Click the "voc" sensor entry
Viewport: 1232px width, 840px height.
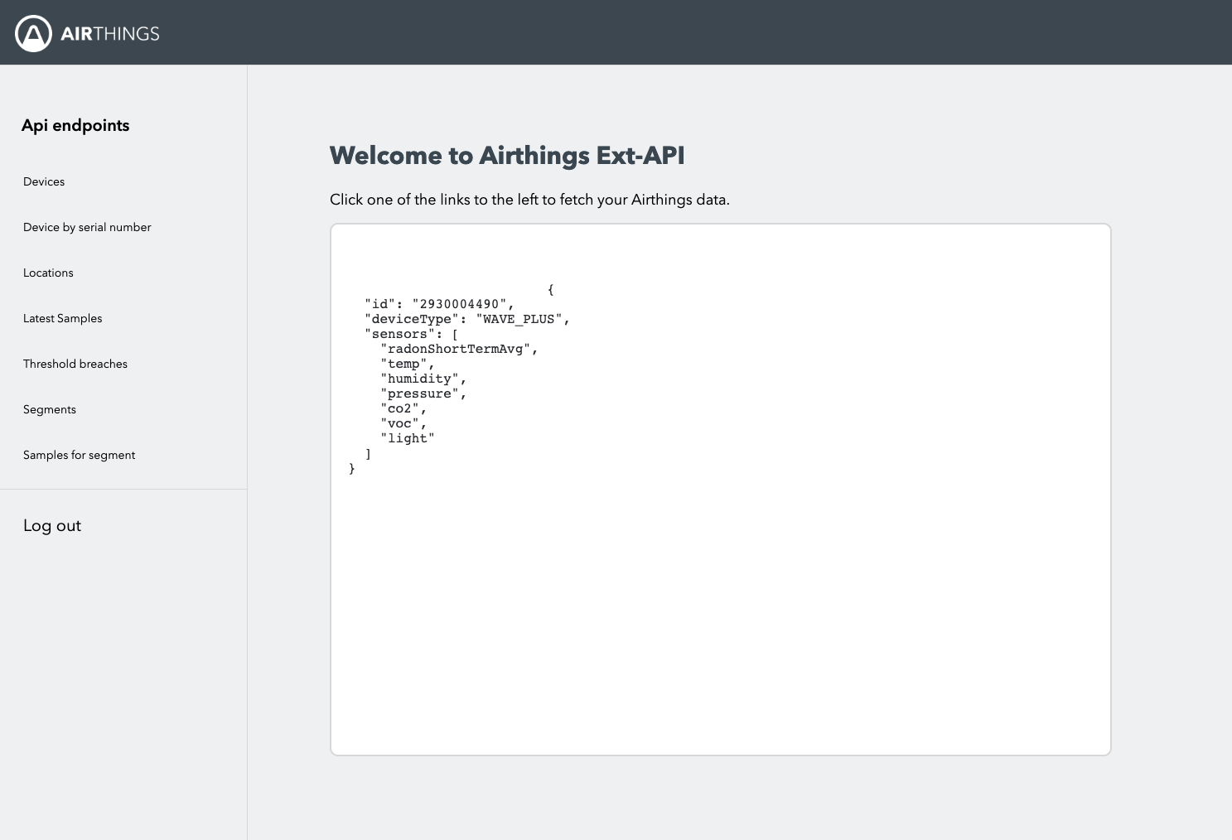click(403, 423)
